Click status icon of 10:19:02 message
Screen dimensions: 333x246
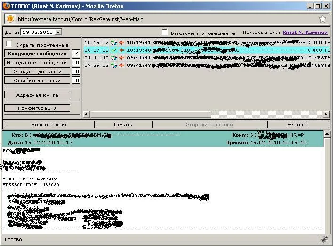tap(114, 43)
